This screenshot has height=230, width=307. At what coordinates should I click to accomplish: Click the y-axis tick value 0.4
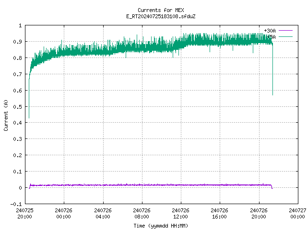click(17, 123)
